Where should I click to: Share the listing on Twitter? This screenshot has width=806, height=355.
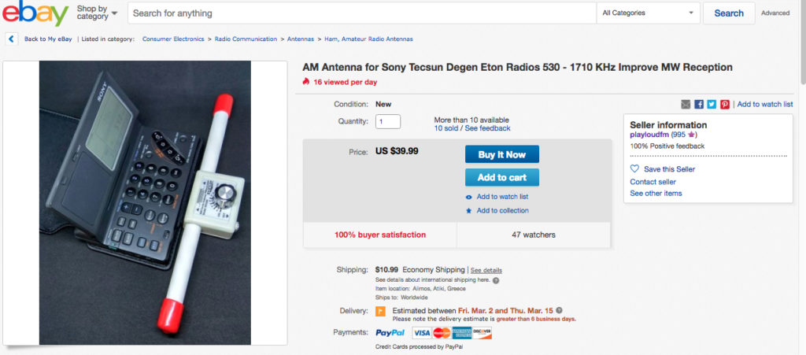(x=712, y=104)
